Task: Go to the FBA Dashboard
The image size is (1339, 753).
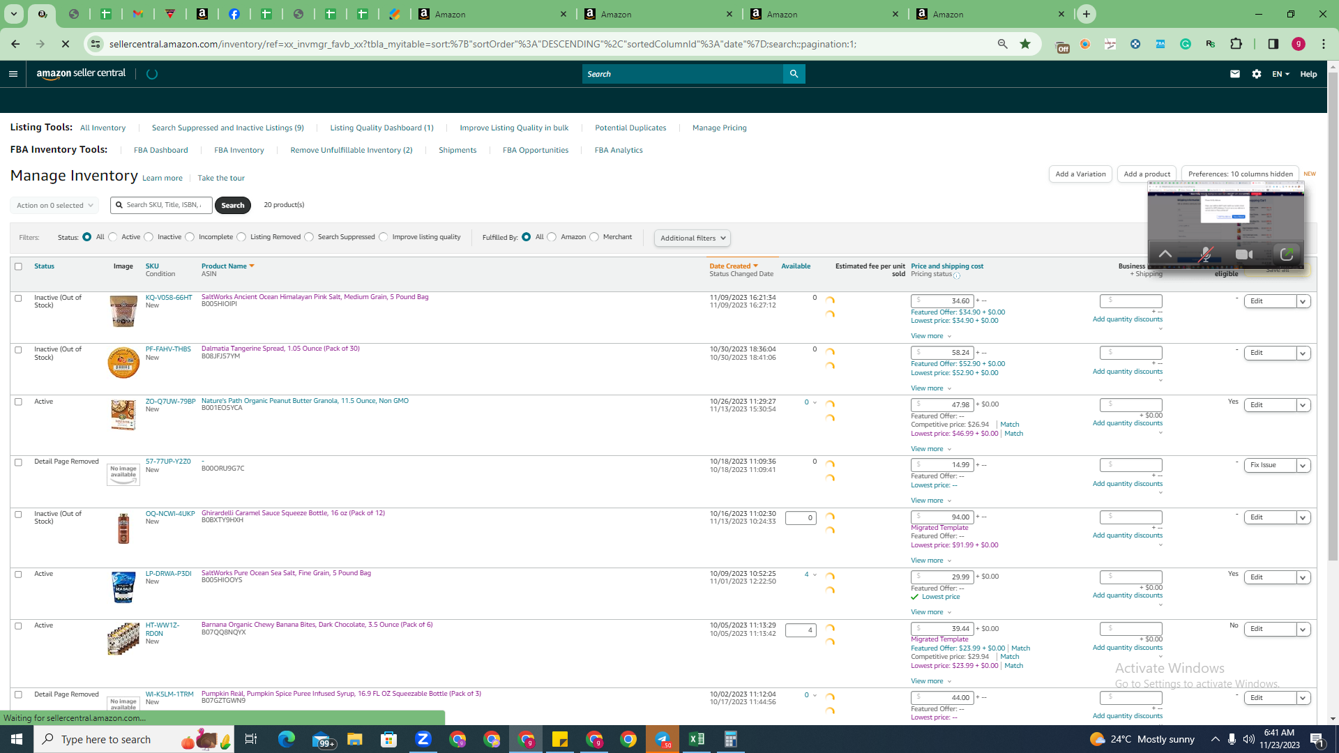Action: (x=161, y=151)
